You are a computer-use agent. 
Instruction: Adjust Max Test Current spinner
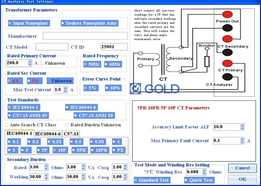(x=66, y=90)
